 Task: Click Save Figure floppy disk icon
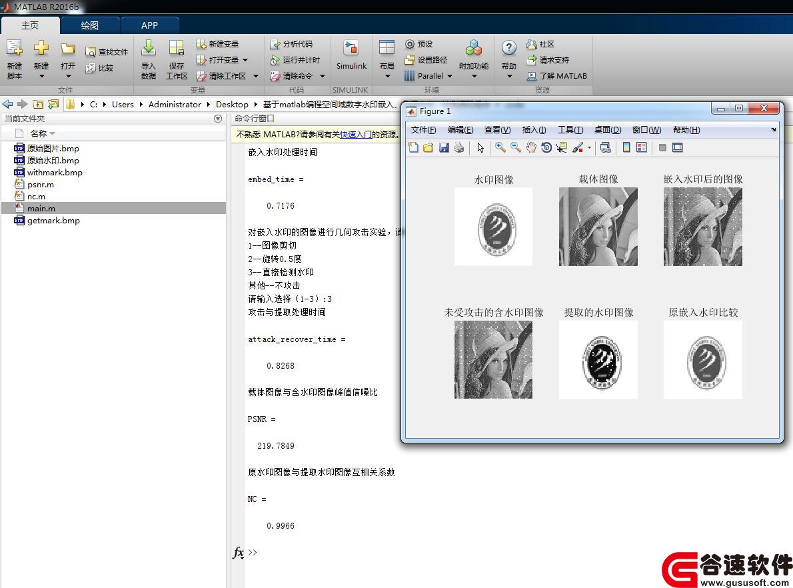tap(444, 147)
